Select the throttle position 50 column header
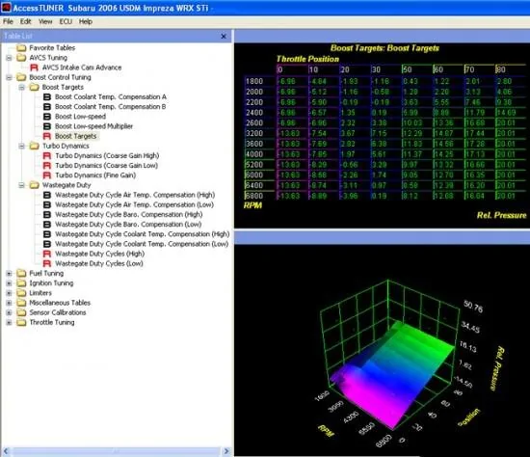The width and height of the screenshot is (530, 457). pos(417,69)
